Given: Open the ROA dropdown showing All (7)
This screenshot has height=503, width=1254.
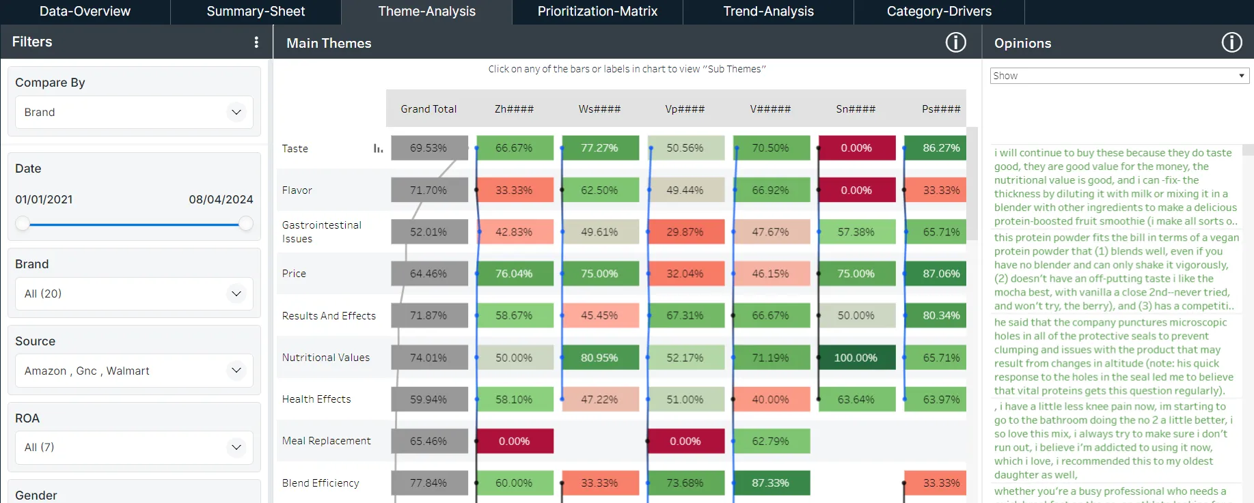Looking at the screenshot, I should 133,447.
